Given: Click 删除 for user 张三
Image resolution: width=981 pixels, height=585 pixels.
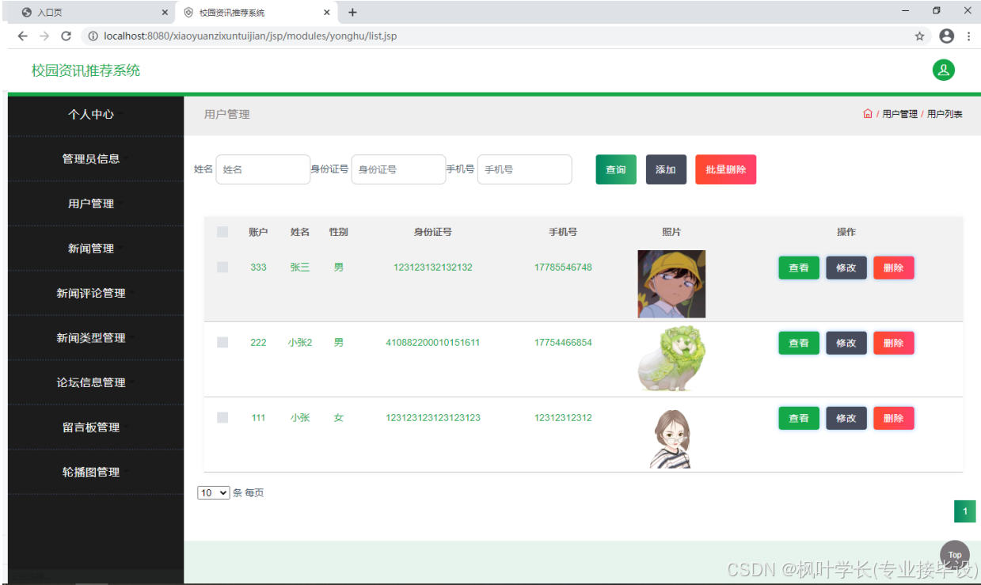Looking at the screenshot, I should tap(894, 268).
